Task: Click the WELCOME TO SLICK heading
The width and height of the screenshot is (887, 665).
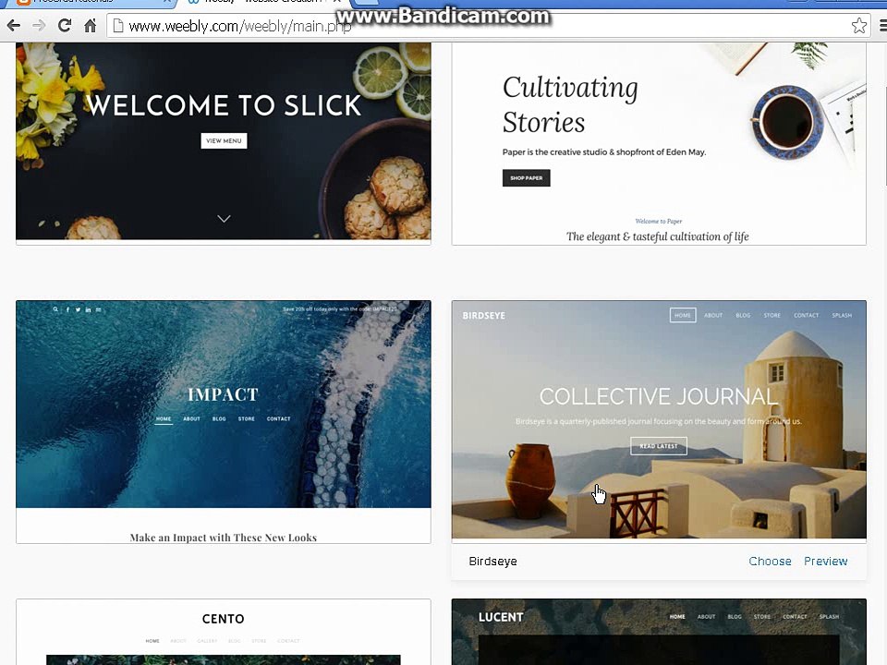Action: point(224,105)
